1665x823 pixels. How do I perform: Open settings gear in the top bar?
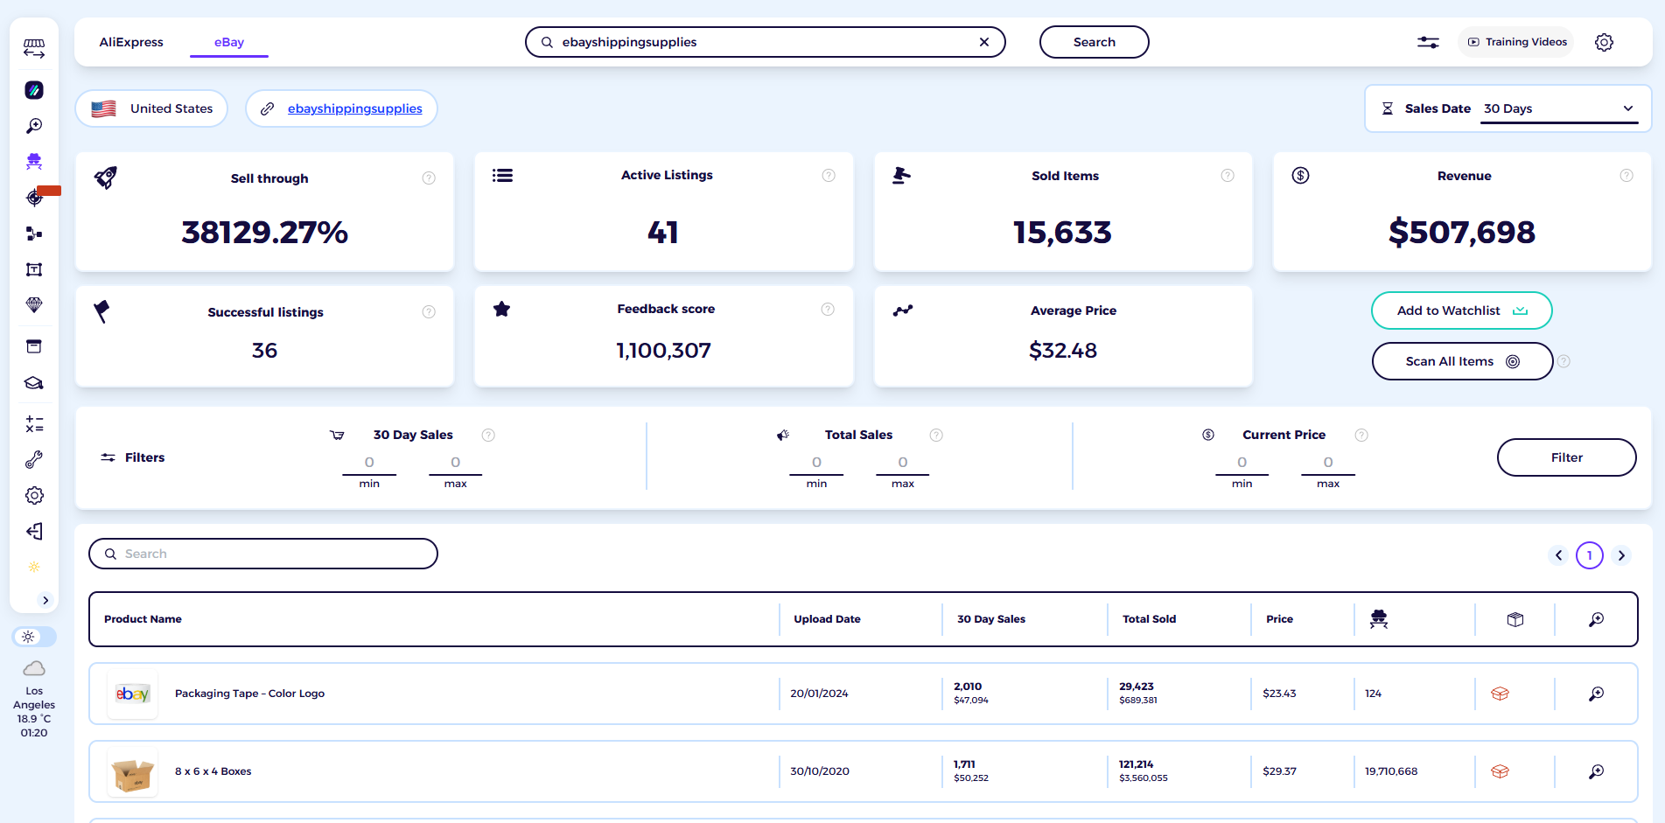pyautogui.click(x=1604, y=42)
